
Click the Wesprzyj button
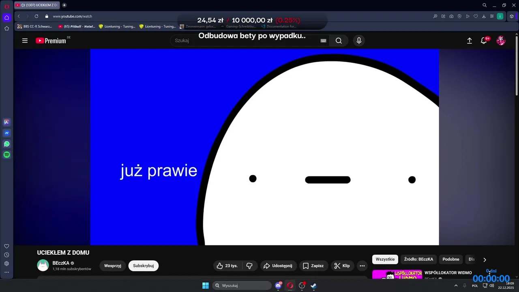(x=113, y=266)
